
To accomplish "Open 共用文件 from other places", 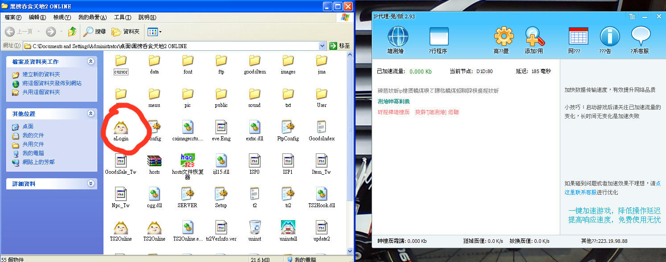I will 33,144.
